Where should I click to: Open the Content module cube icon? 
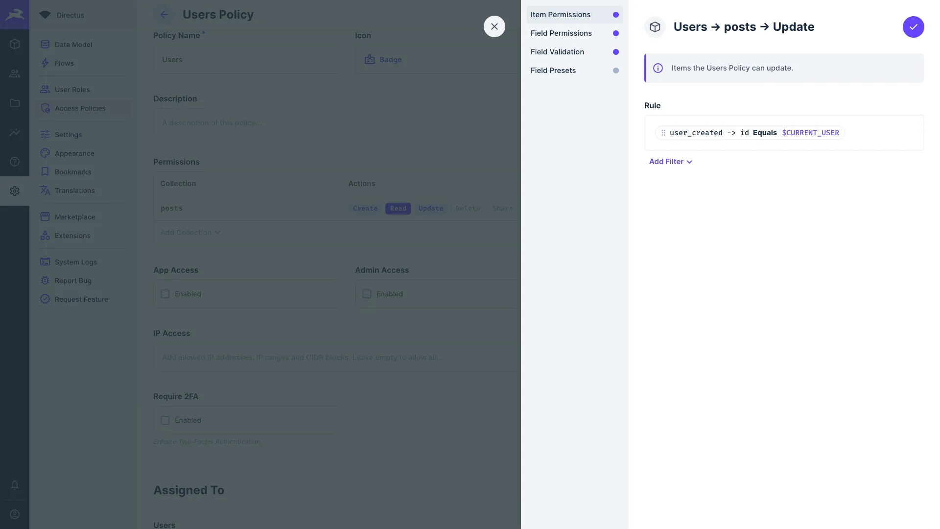tap(15, 44)
